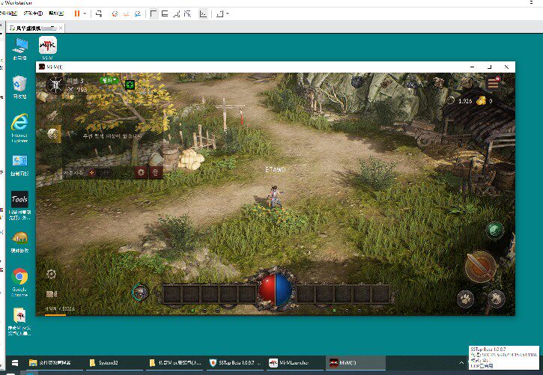Close the virtual machine tab
The width and height of the screenshot is (543, 375).
coord(61,28)
